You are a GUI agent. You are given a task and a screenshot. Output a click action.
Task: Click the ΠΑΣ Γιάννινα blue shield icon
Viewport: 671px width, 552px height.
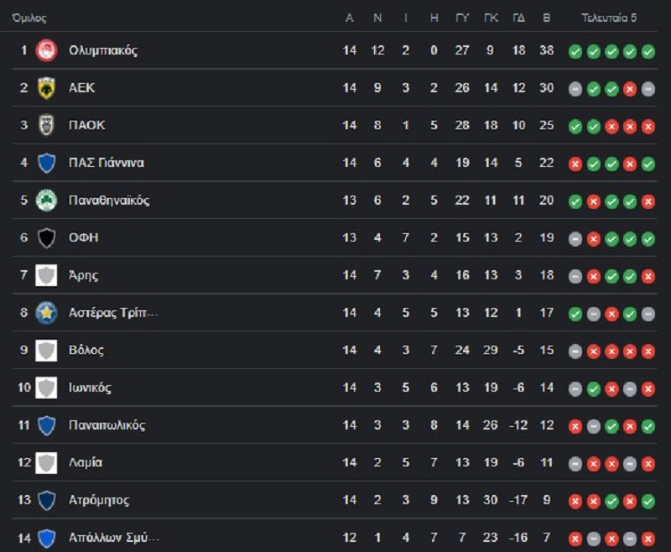[x=46, y=163]
